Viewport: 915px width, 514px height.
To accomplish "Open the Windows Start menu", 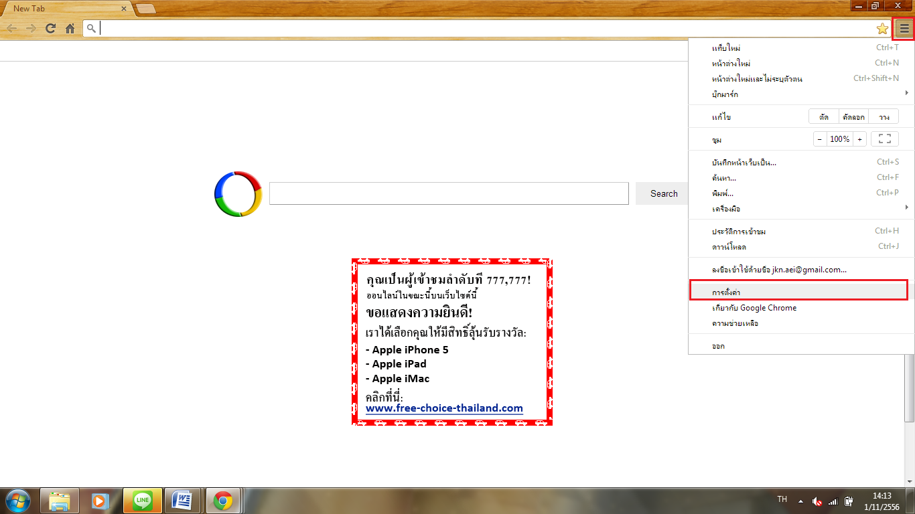I will click(17, 501).
